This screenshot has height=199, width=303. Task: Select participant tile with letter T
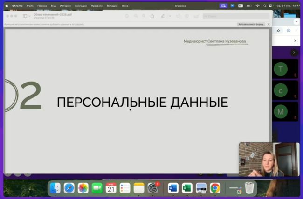tap(280, 69)
